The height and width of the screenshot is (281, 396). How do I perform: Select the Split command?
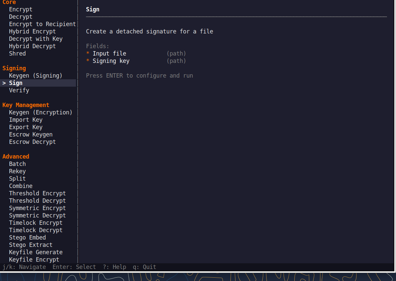click(17, 178)
